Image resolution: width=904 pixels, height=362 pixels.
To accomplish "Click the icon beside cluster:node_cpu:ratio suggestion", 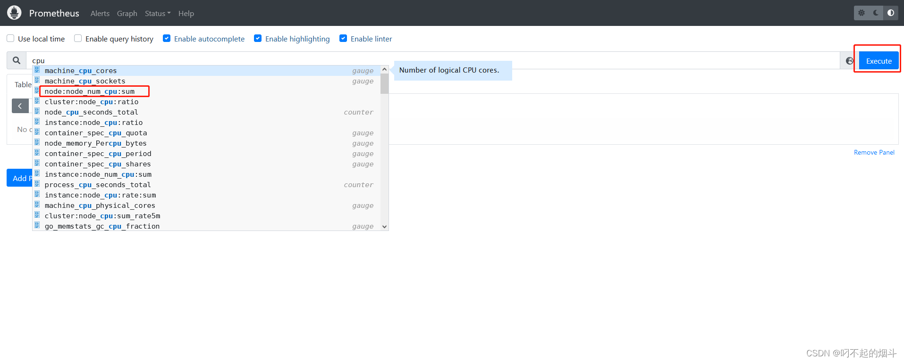I will [37, 101].
